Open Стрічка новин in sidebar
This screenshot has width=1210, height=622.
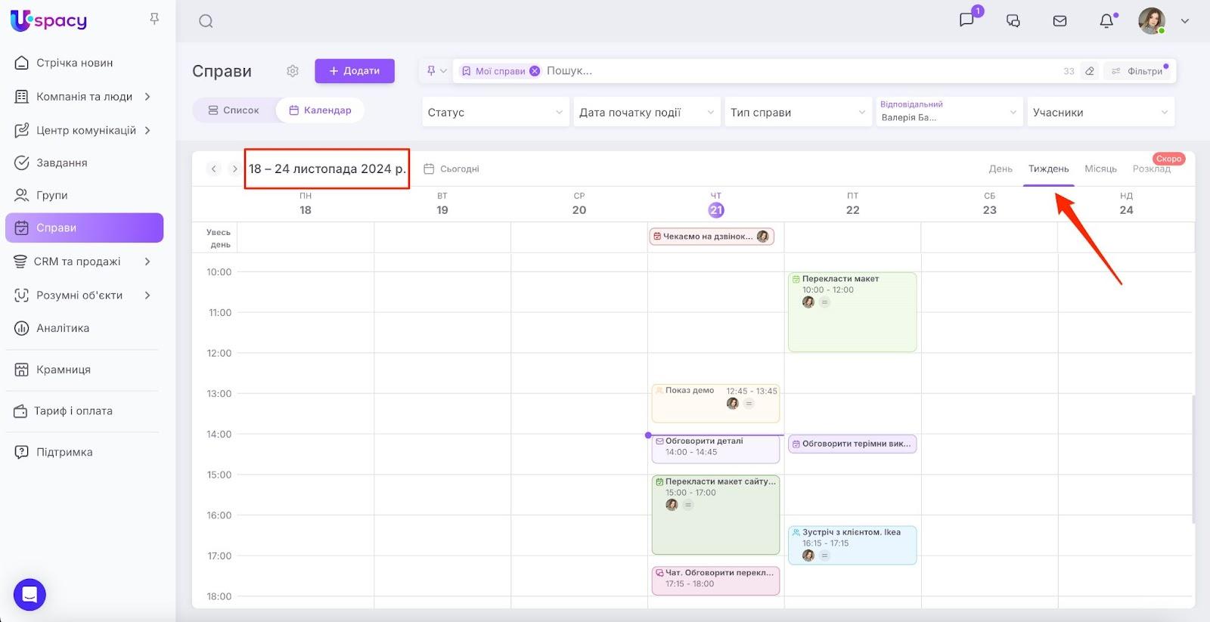point(74,63)
